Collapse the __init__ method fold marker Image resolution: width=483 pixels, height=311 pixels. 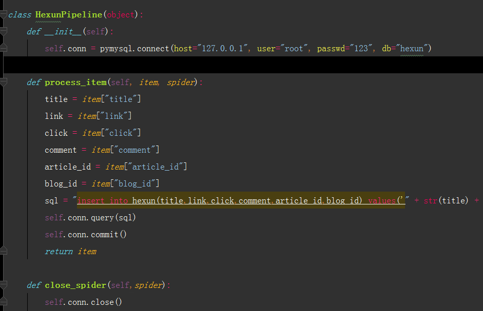[4, 31]
